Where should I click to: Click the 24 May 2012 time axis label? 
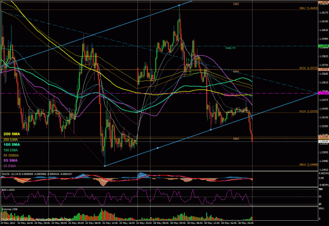tap(7, 223)
